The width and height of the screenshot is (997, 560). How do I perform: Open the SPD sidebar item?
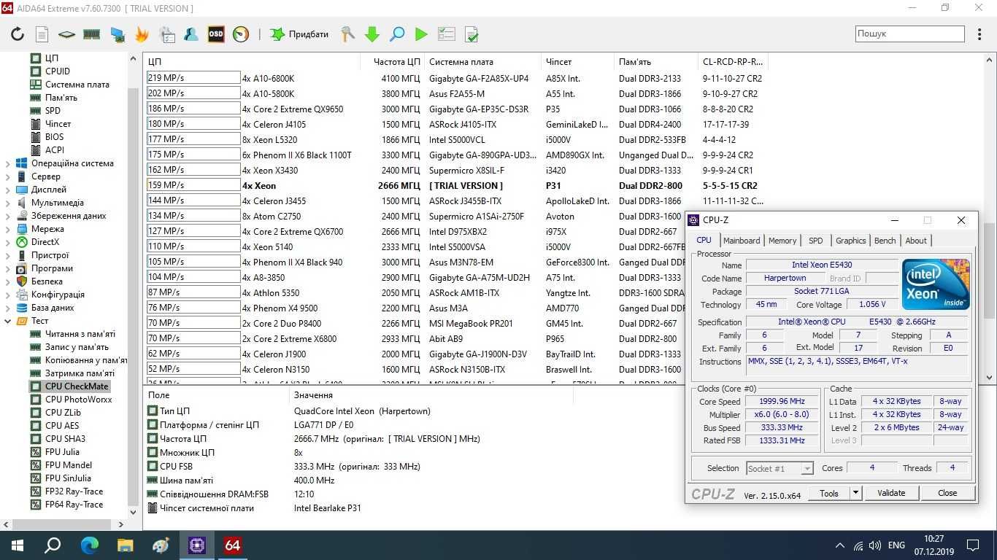click(53, 111)
